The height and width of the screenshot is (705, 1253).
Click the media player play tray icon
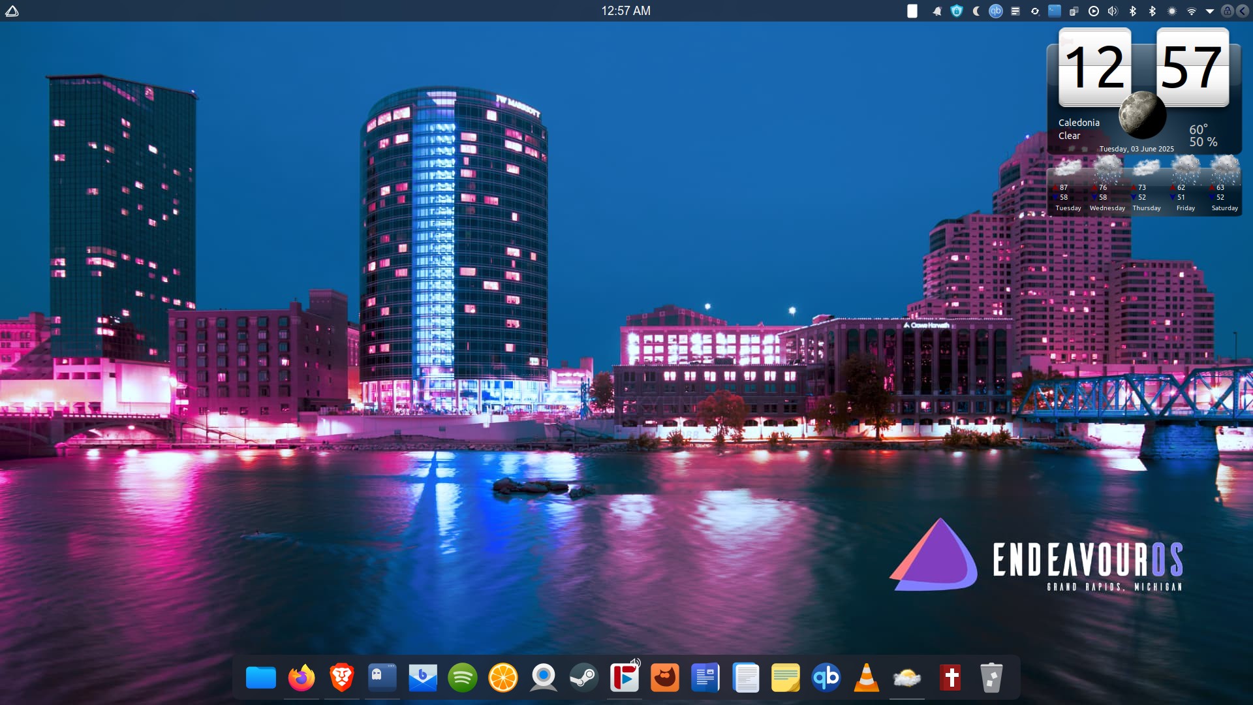coord(1094,11)
